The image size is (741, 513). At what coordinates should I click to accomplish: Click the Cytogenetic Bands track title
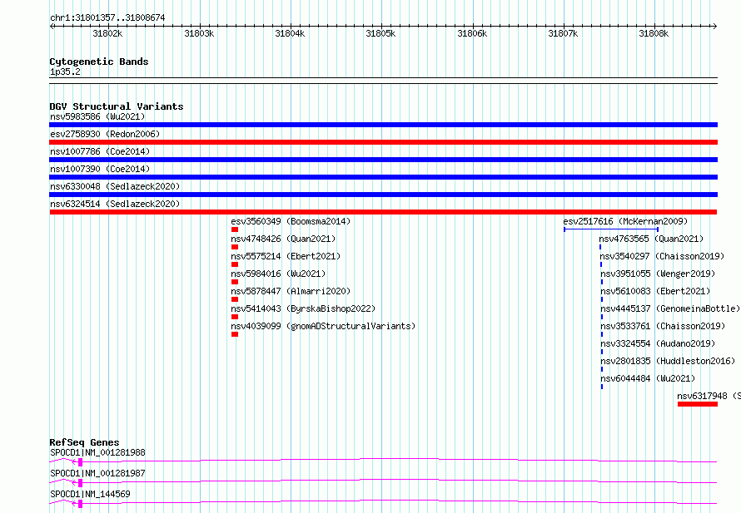point(99,62)
